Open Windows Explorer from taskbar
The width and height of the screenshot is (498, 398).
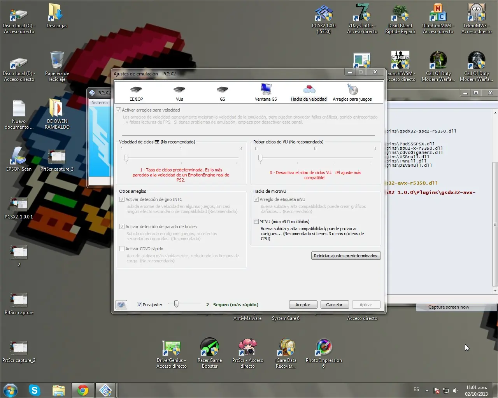(x=58, y=390)
